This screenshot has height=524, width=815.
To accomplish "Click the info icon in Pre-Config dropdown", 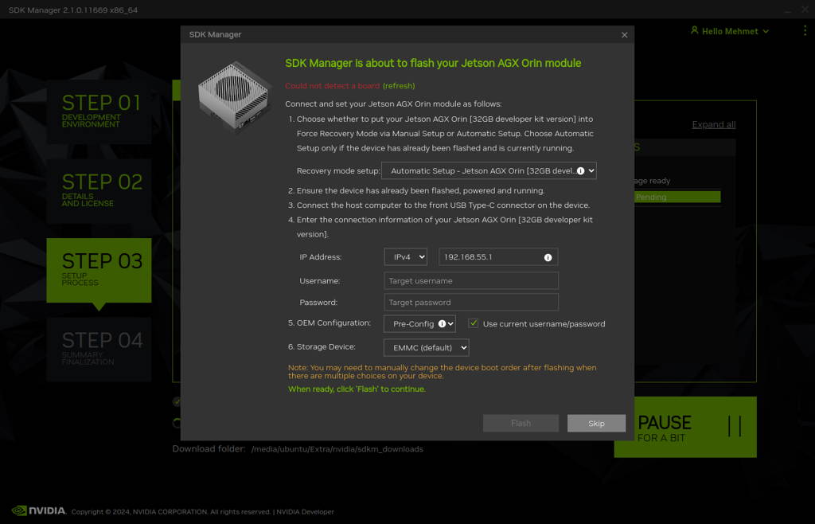I will [442, 323].
